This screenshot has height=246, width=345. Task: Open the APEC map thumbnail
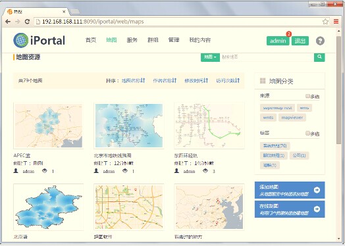coord(49,126)
